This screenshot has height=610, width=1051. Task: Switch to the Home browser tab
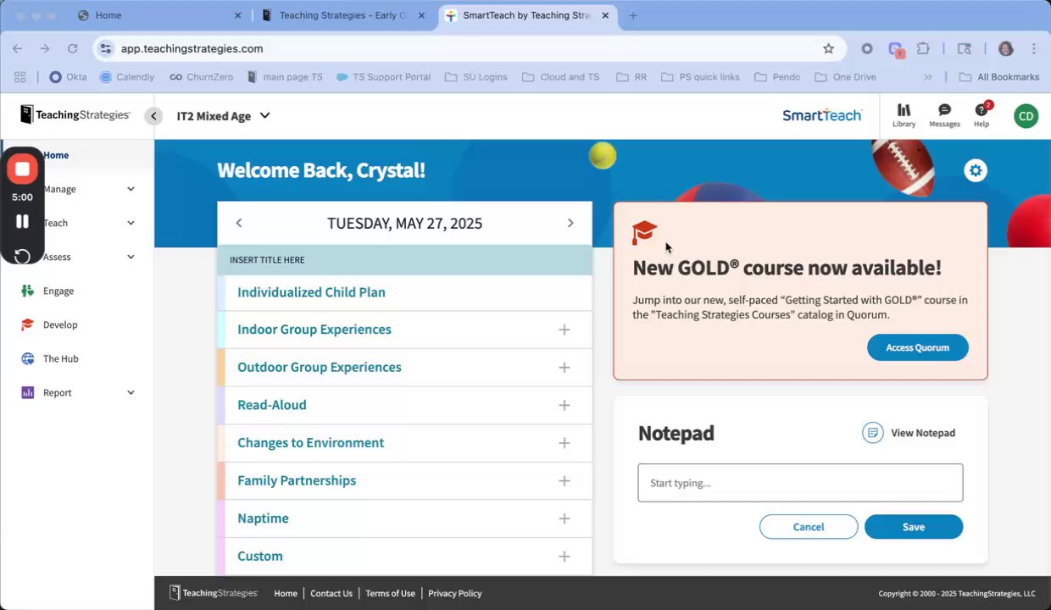pyautogui.click(x=158, y=15)
